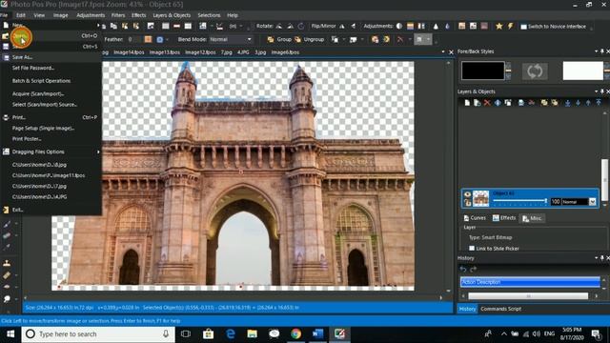The width and height of the screenshot is (610, 343).
Task: Move the layer to top arrow icon
Action: pos(599,103)
